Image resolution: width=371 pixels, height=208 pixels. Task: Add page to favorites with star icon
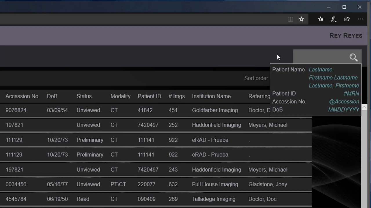tap(301, 19)
